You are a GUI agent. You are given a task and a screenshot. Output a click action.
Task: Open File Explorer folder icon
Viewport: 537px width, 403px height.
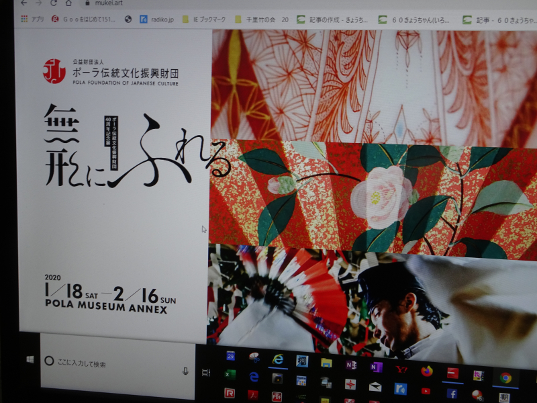click(x=326, y=362)
